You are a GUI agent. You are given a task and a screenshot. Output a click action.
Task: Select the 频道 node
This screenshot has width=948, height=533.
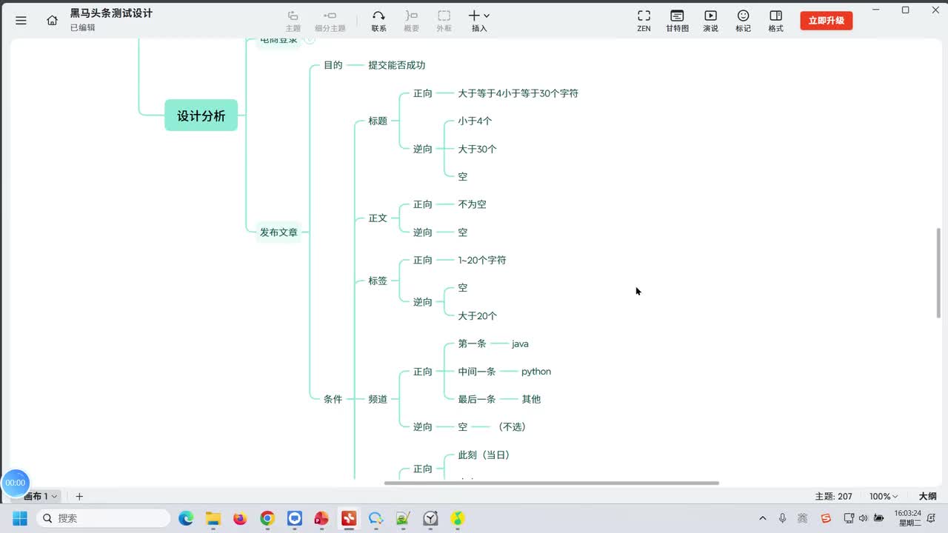point(378,399)
